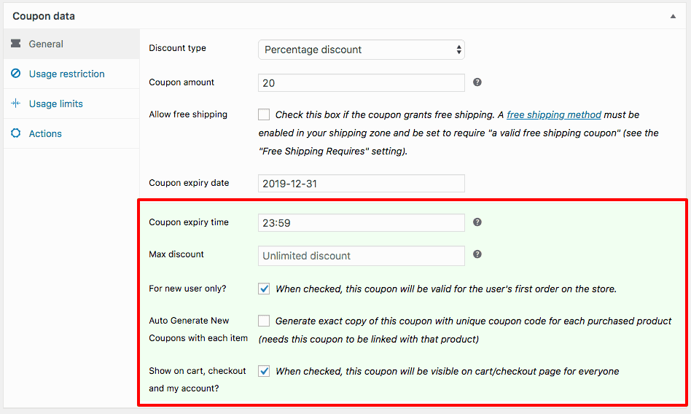Click the Coupon data panel heading
The image size is (691, 414).
pos(44,16)
